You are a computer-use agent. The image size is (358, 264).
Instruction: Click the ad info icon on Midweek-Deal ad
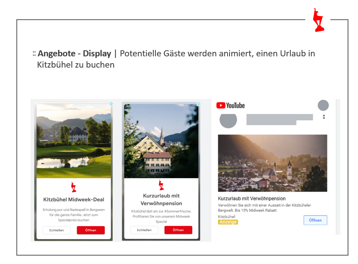(111, 104)
